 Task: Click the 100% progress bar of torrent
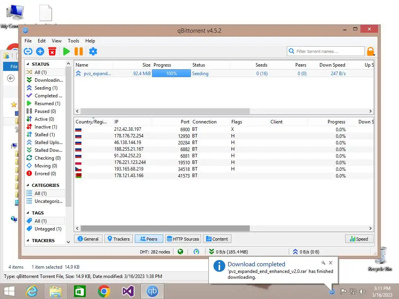point(171,74)
